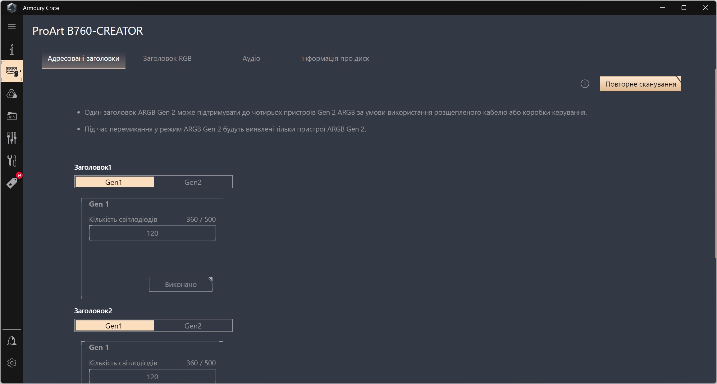This screenshot has height=384, width=717.
Task: Maximize the Armoury Crate window
Action: click(x=684, y=8)
